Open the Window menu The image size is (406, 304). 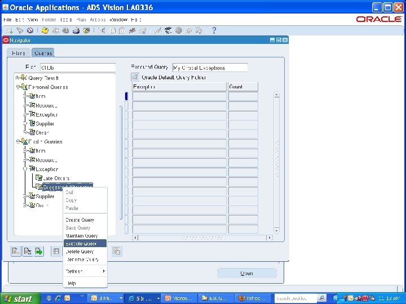(118, 20)
